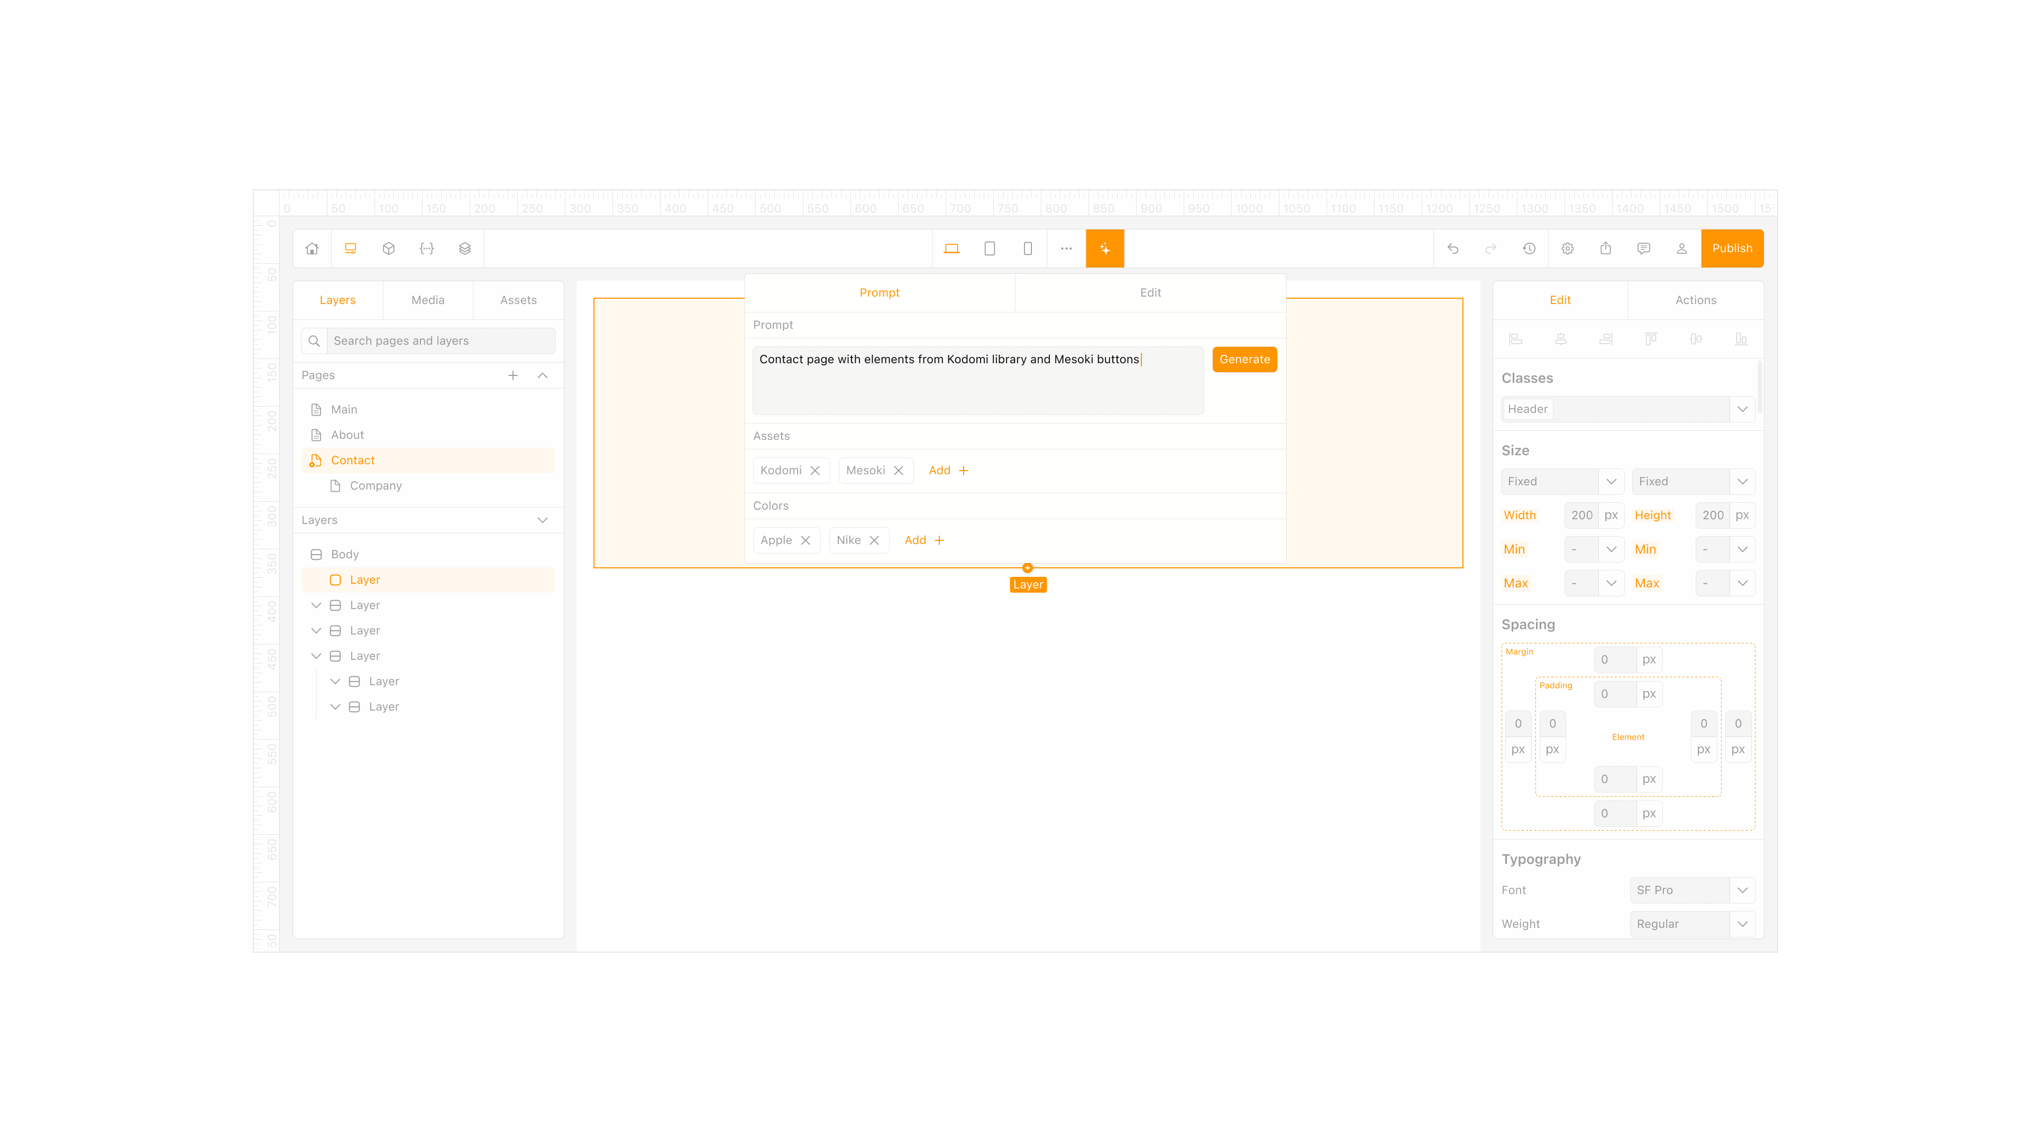Open the components cube icon
Image resolution: width=2031 pixels, height=1142 pixels.
[389, 248]
